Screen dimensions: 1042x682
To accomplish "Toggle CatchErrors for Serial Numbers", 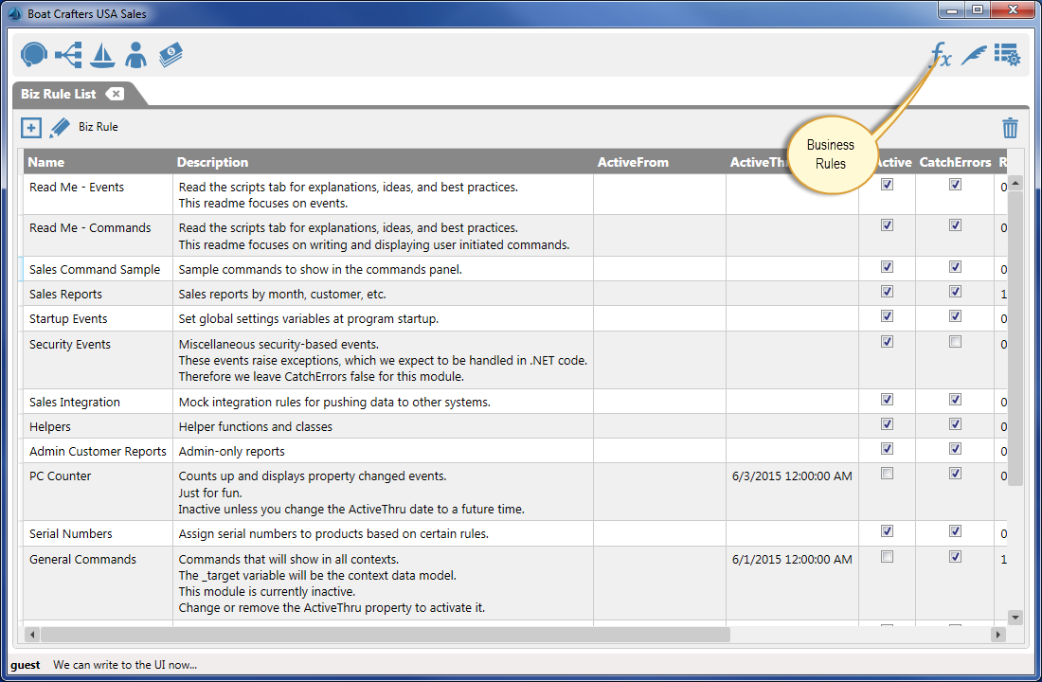I will (955, 531).
